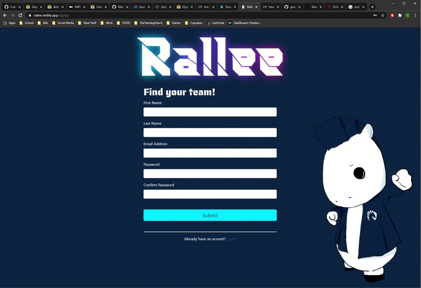Close the 'Riley' GitHub tab
Image resolution: width=421 pixels, height=288 pixels.
127,7
